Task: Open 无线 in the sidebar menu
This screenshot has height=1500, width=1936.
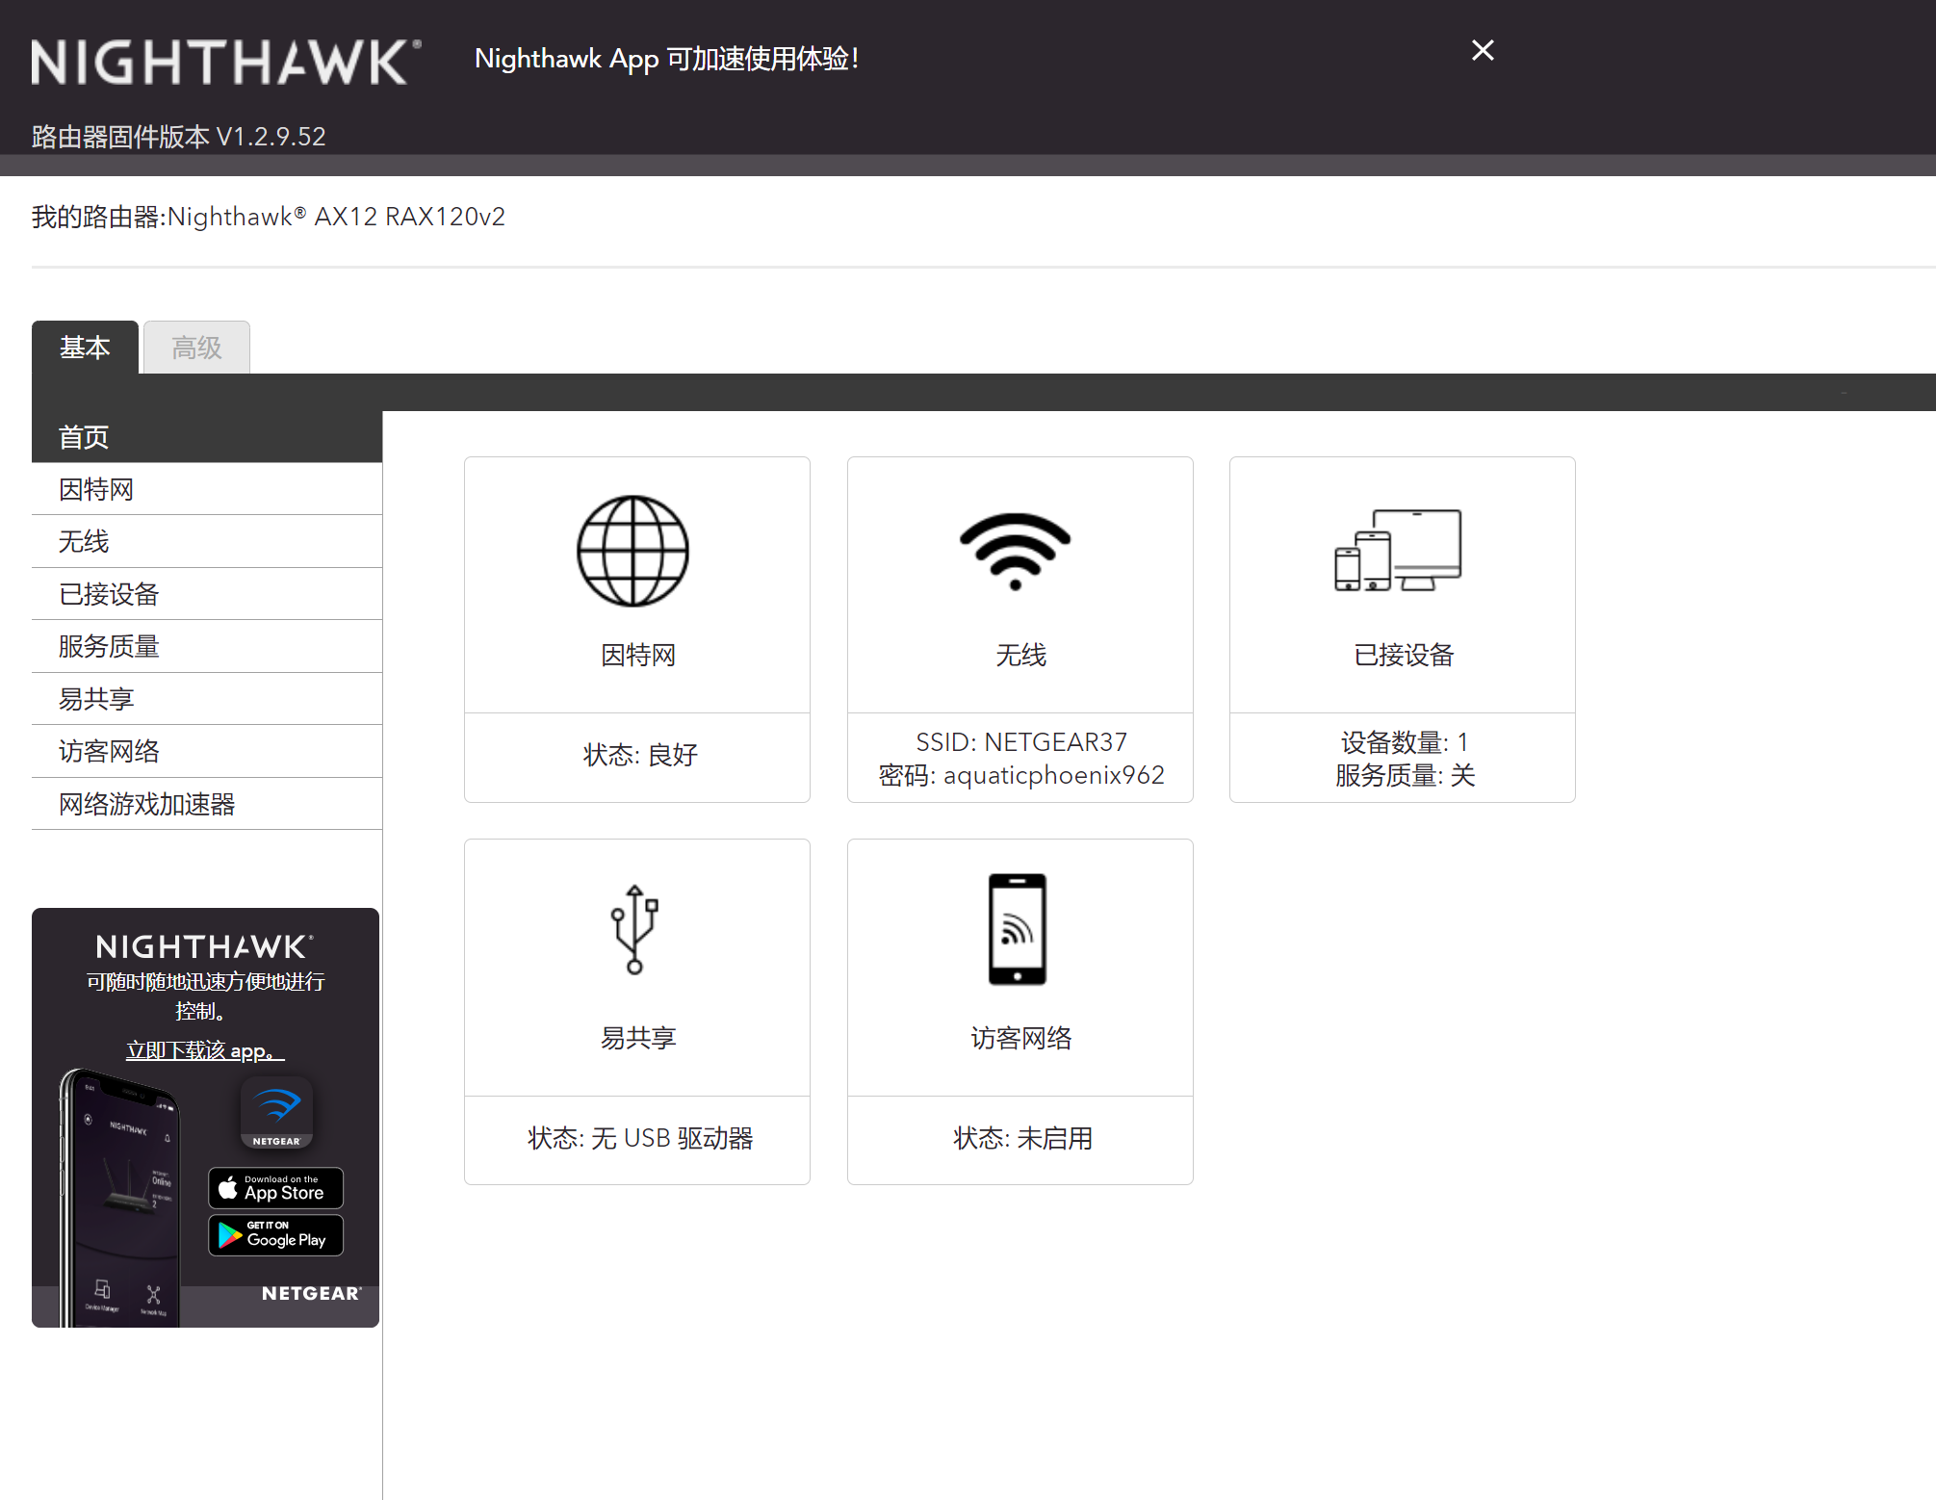Action: tap(207, 541)
